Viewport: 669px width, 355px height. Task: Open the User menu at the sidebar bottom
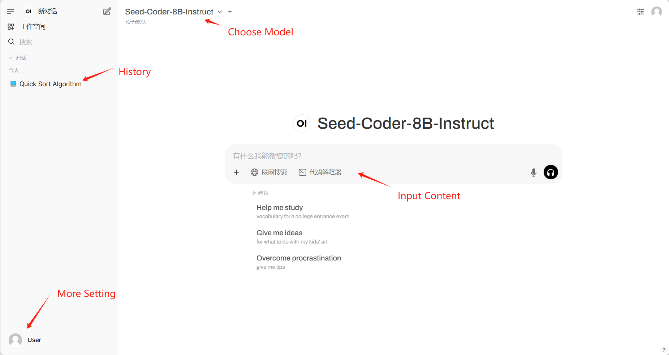(25, 340)
